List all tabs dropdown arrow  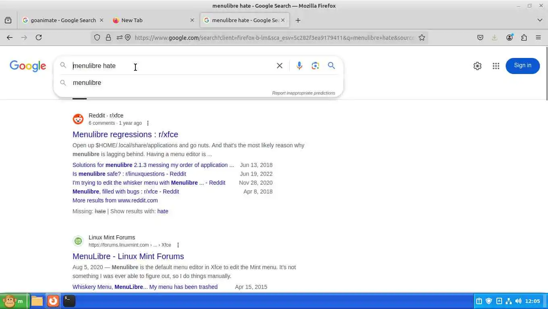(x=540, y=20)
